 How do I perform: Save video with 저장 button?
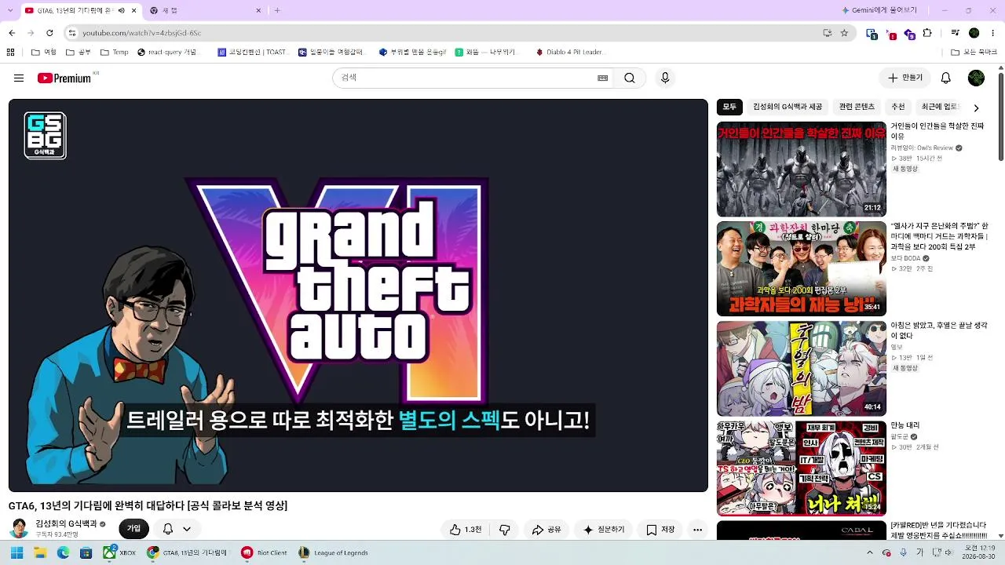[x=660, y=530]
